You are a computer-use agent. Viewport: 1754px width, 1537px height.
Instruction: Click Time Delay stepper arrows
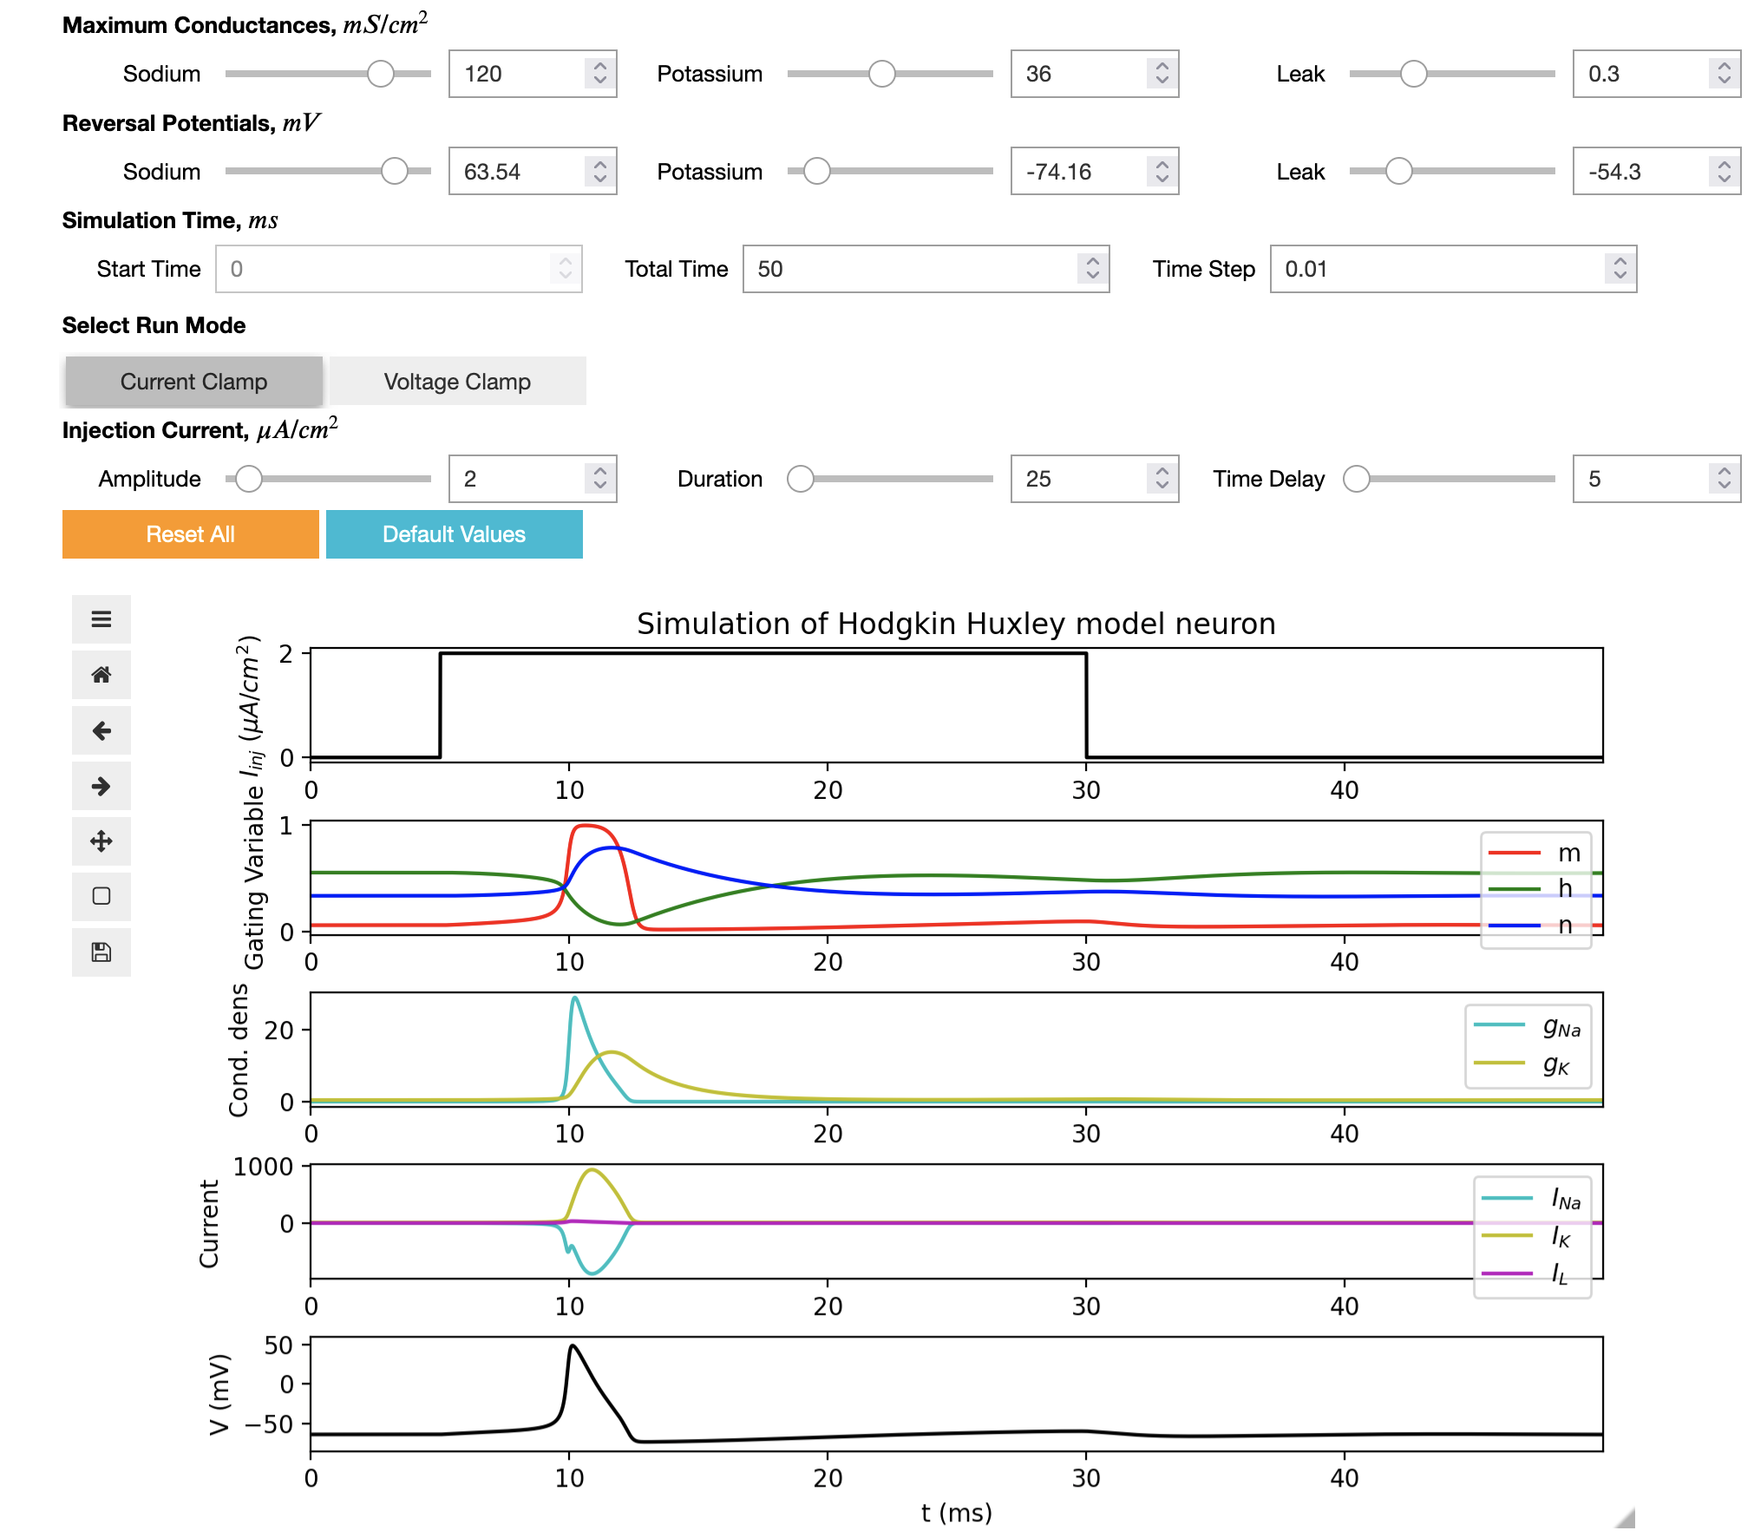1724,479
